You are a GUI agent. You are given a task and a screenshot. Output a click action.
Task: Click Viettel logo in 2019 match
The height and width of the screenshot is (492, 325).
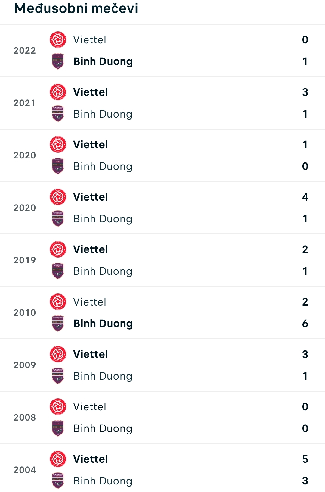point(58,249)
